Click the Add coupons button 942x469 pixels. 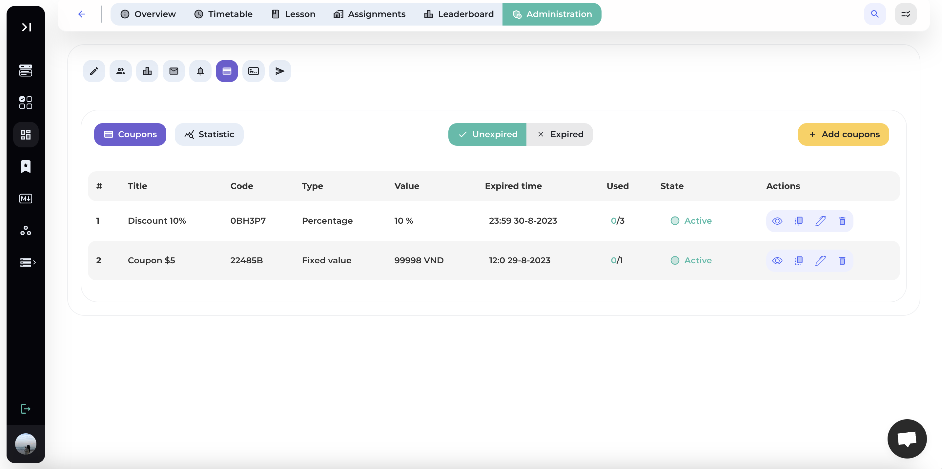click(x=844, y=134)
